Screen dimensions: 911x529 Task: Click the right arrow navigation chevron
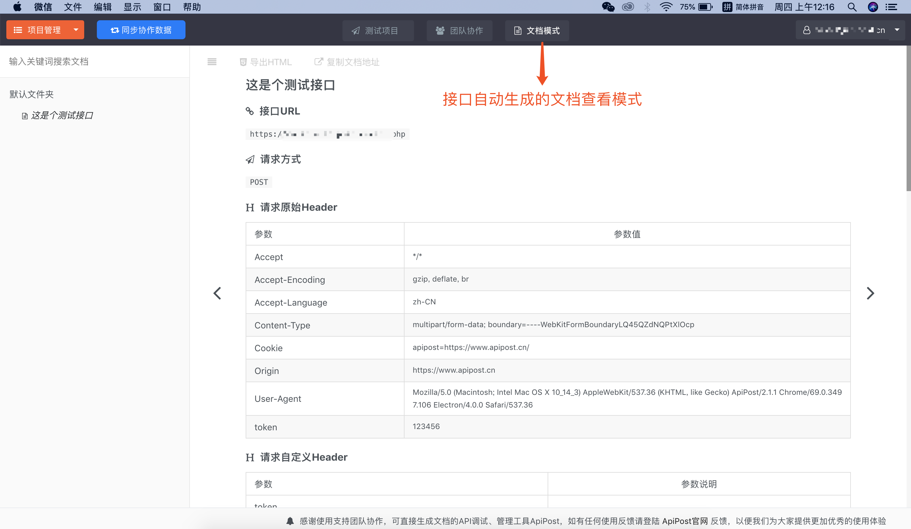[x=870, y=293]
